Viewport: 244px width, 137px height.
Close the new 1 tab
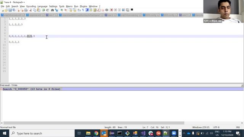pos(56,15)
